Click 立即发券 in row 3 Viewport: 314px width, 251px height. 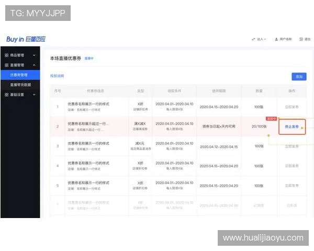pos(292,146)
